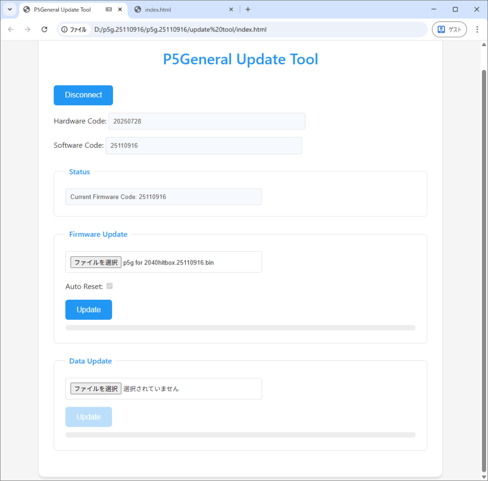Open a new tab with plus icon
The width and height of the screenshot is (488, 481).
(x=248, y=10)
